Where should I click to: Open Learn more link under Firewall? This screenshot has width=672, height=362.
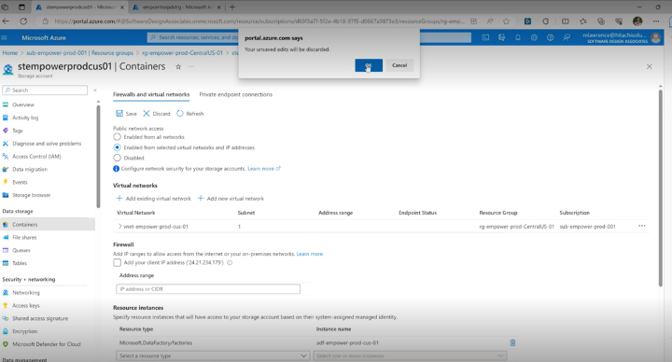click(310, 254)
